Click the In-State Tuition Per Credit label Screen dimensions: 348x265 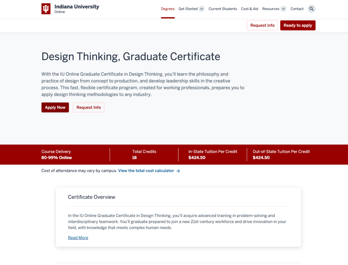click(x=213, y=152)
